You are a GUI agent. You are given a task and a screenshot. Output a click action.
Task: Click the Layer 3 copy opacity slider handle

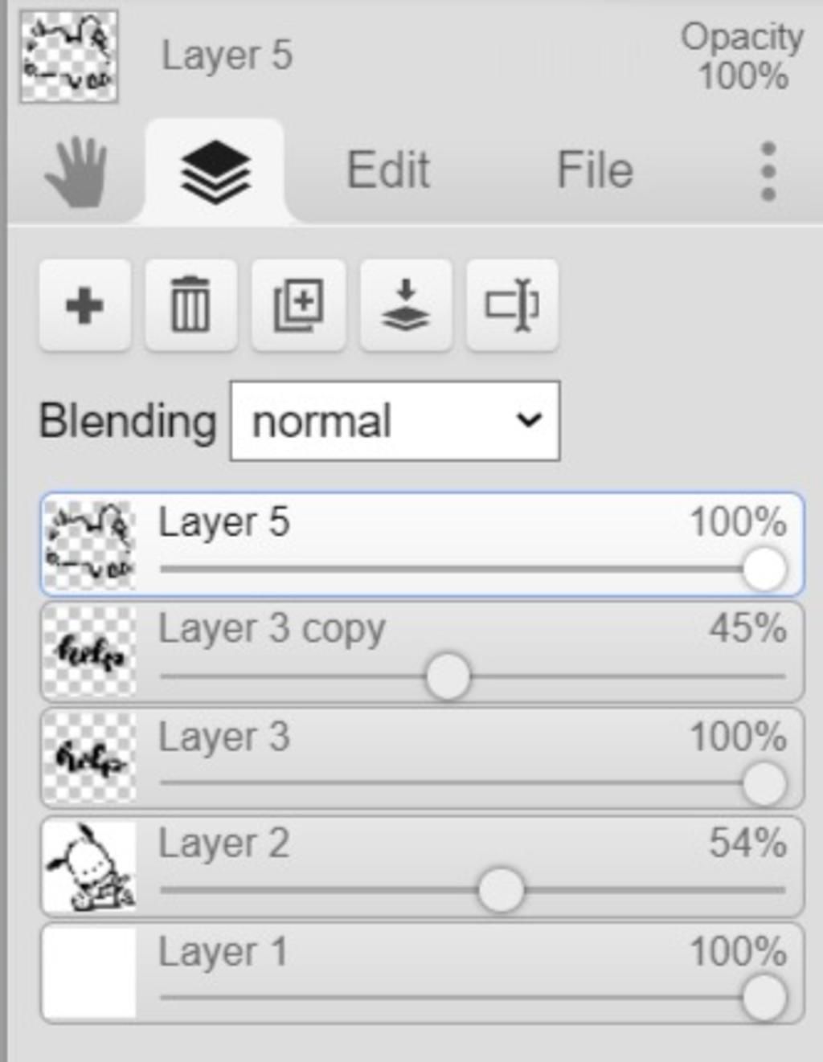448,676
